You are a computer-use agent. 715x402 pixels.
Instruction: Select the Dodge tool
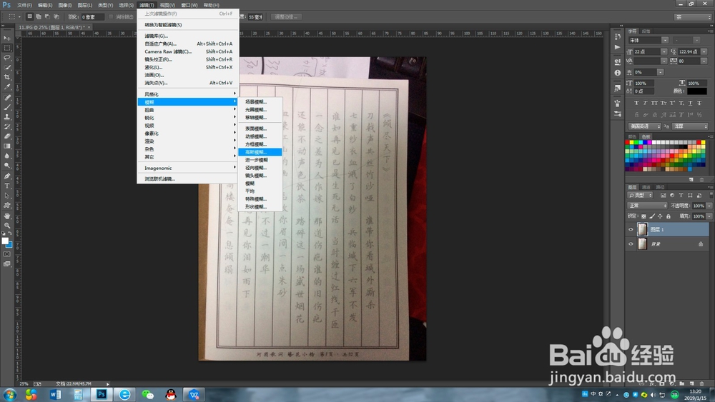pyautogui.click(x=7, y=165)
